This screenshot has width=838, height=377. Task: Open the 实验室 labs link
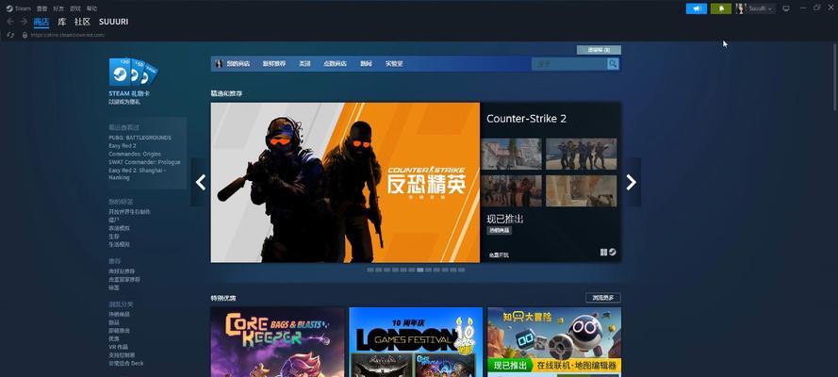(x=394, y=63)
